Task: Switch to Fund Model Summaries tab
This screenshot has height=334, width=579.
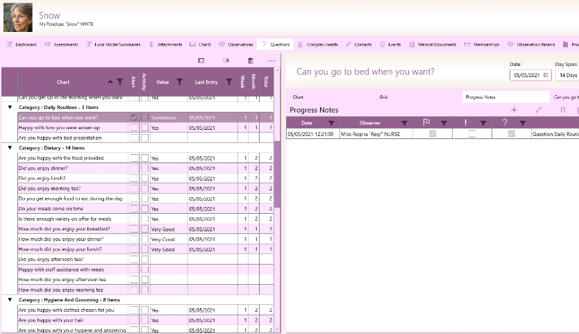Action: [x=113, y=44]
